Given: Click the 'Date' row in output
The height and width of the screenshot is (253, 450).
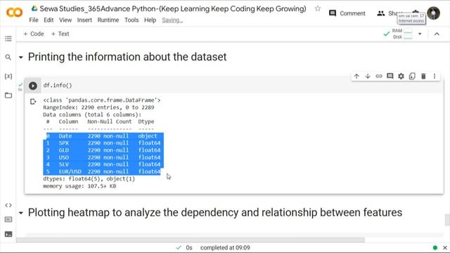Looking at the screenshot, I should [x=103, y=136].
